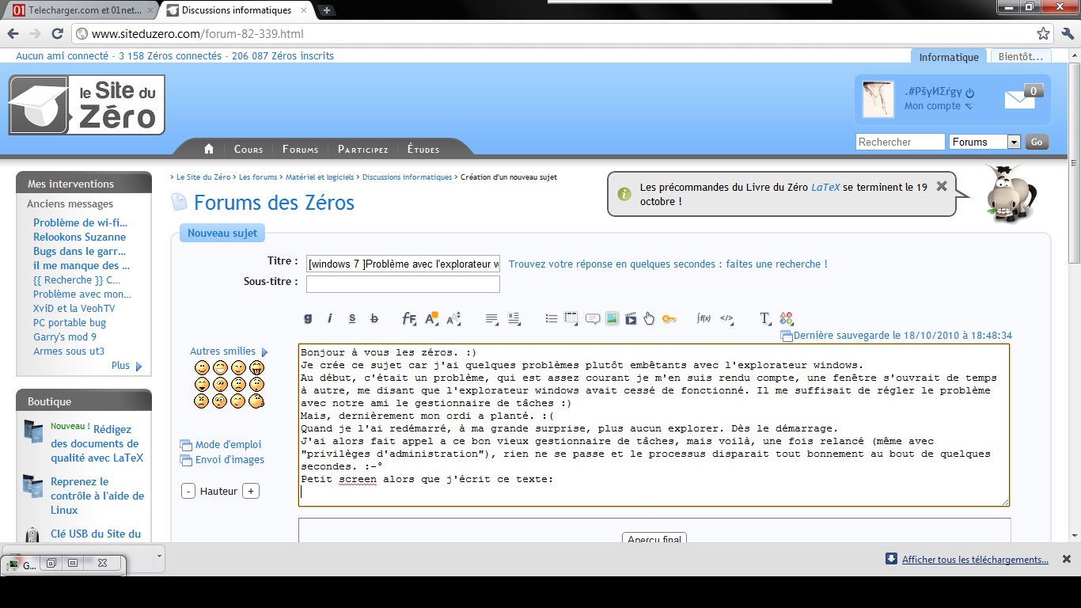
Task: Focus the Titre input field
Action: click(403, 264)
